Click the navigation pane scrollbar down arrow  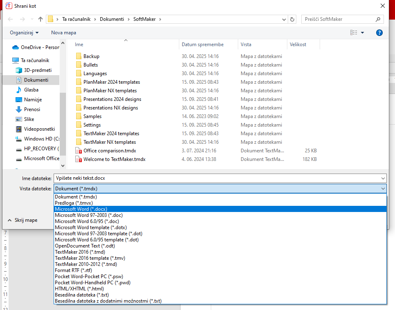point(63,166)
